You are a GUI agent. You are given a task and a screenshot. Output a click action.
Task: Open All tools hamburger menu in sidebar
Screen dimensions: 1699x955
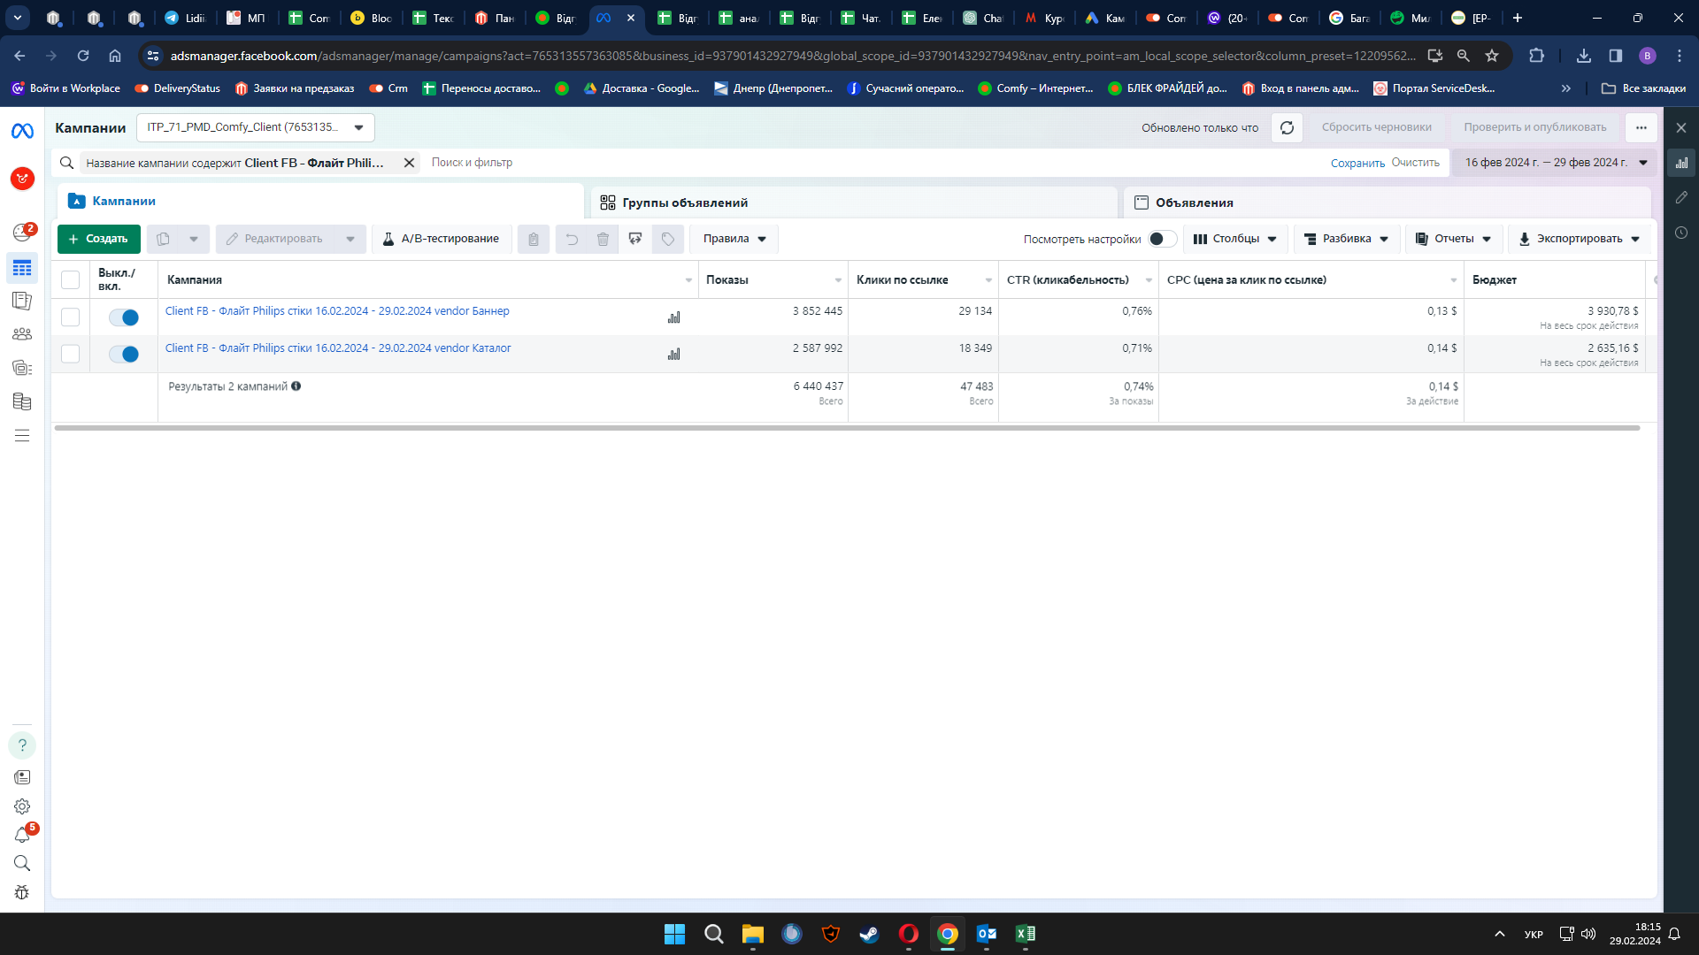tap(22, 435)
